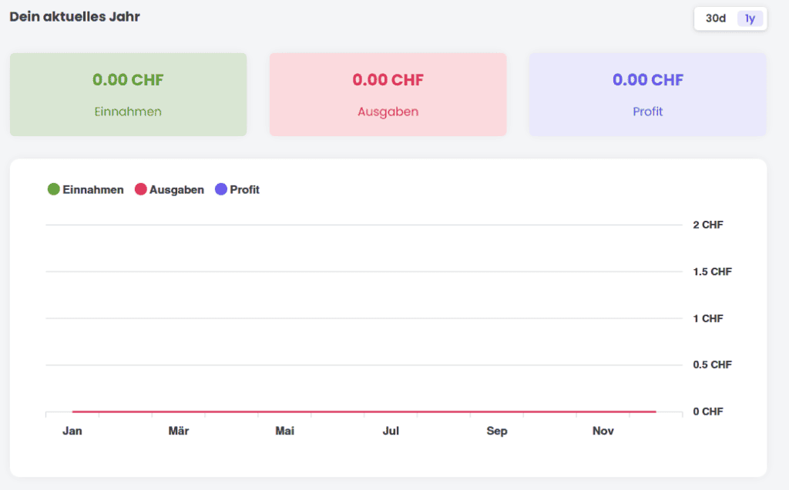This screenshot has width=789, height=490.
Task: Open the red Ausgaben summary card
Action: pos(388,95)
